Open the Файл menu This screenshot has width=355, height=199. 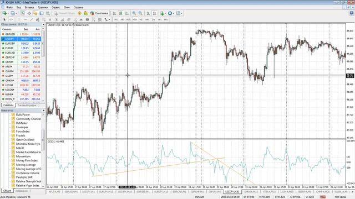[x=9, y=7]
